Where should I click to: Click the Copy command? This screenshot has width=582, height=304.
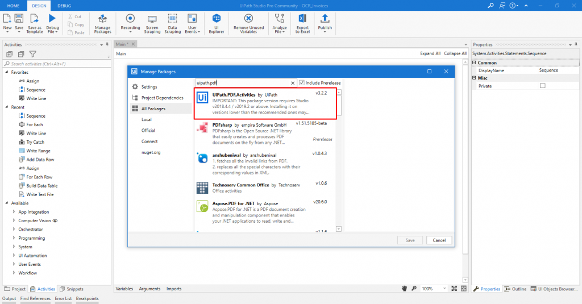(77, 24)
